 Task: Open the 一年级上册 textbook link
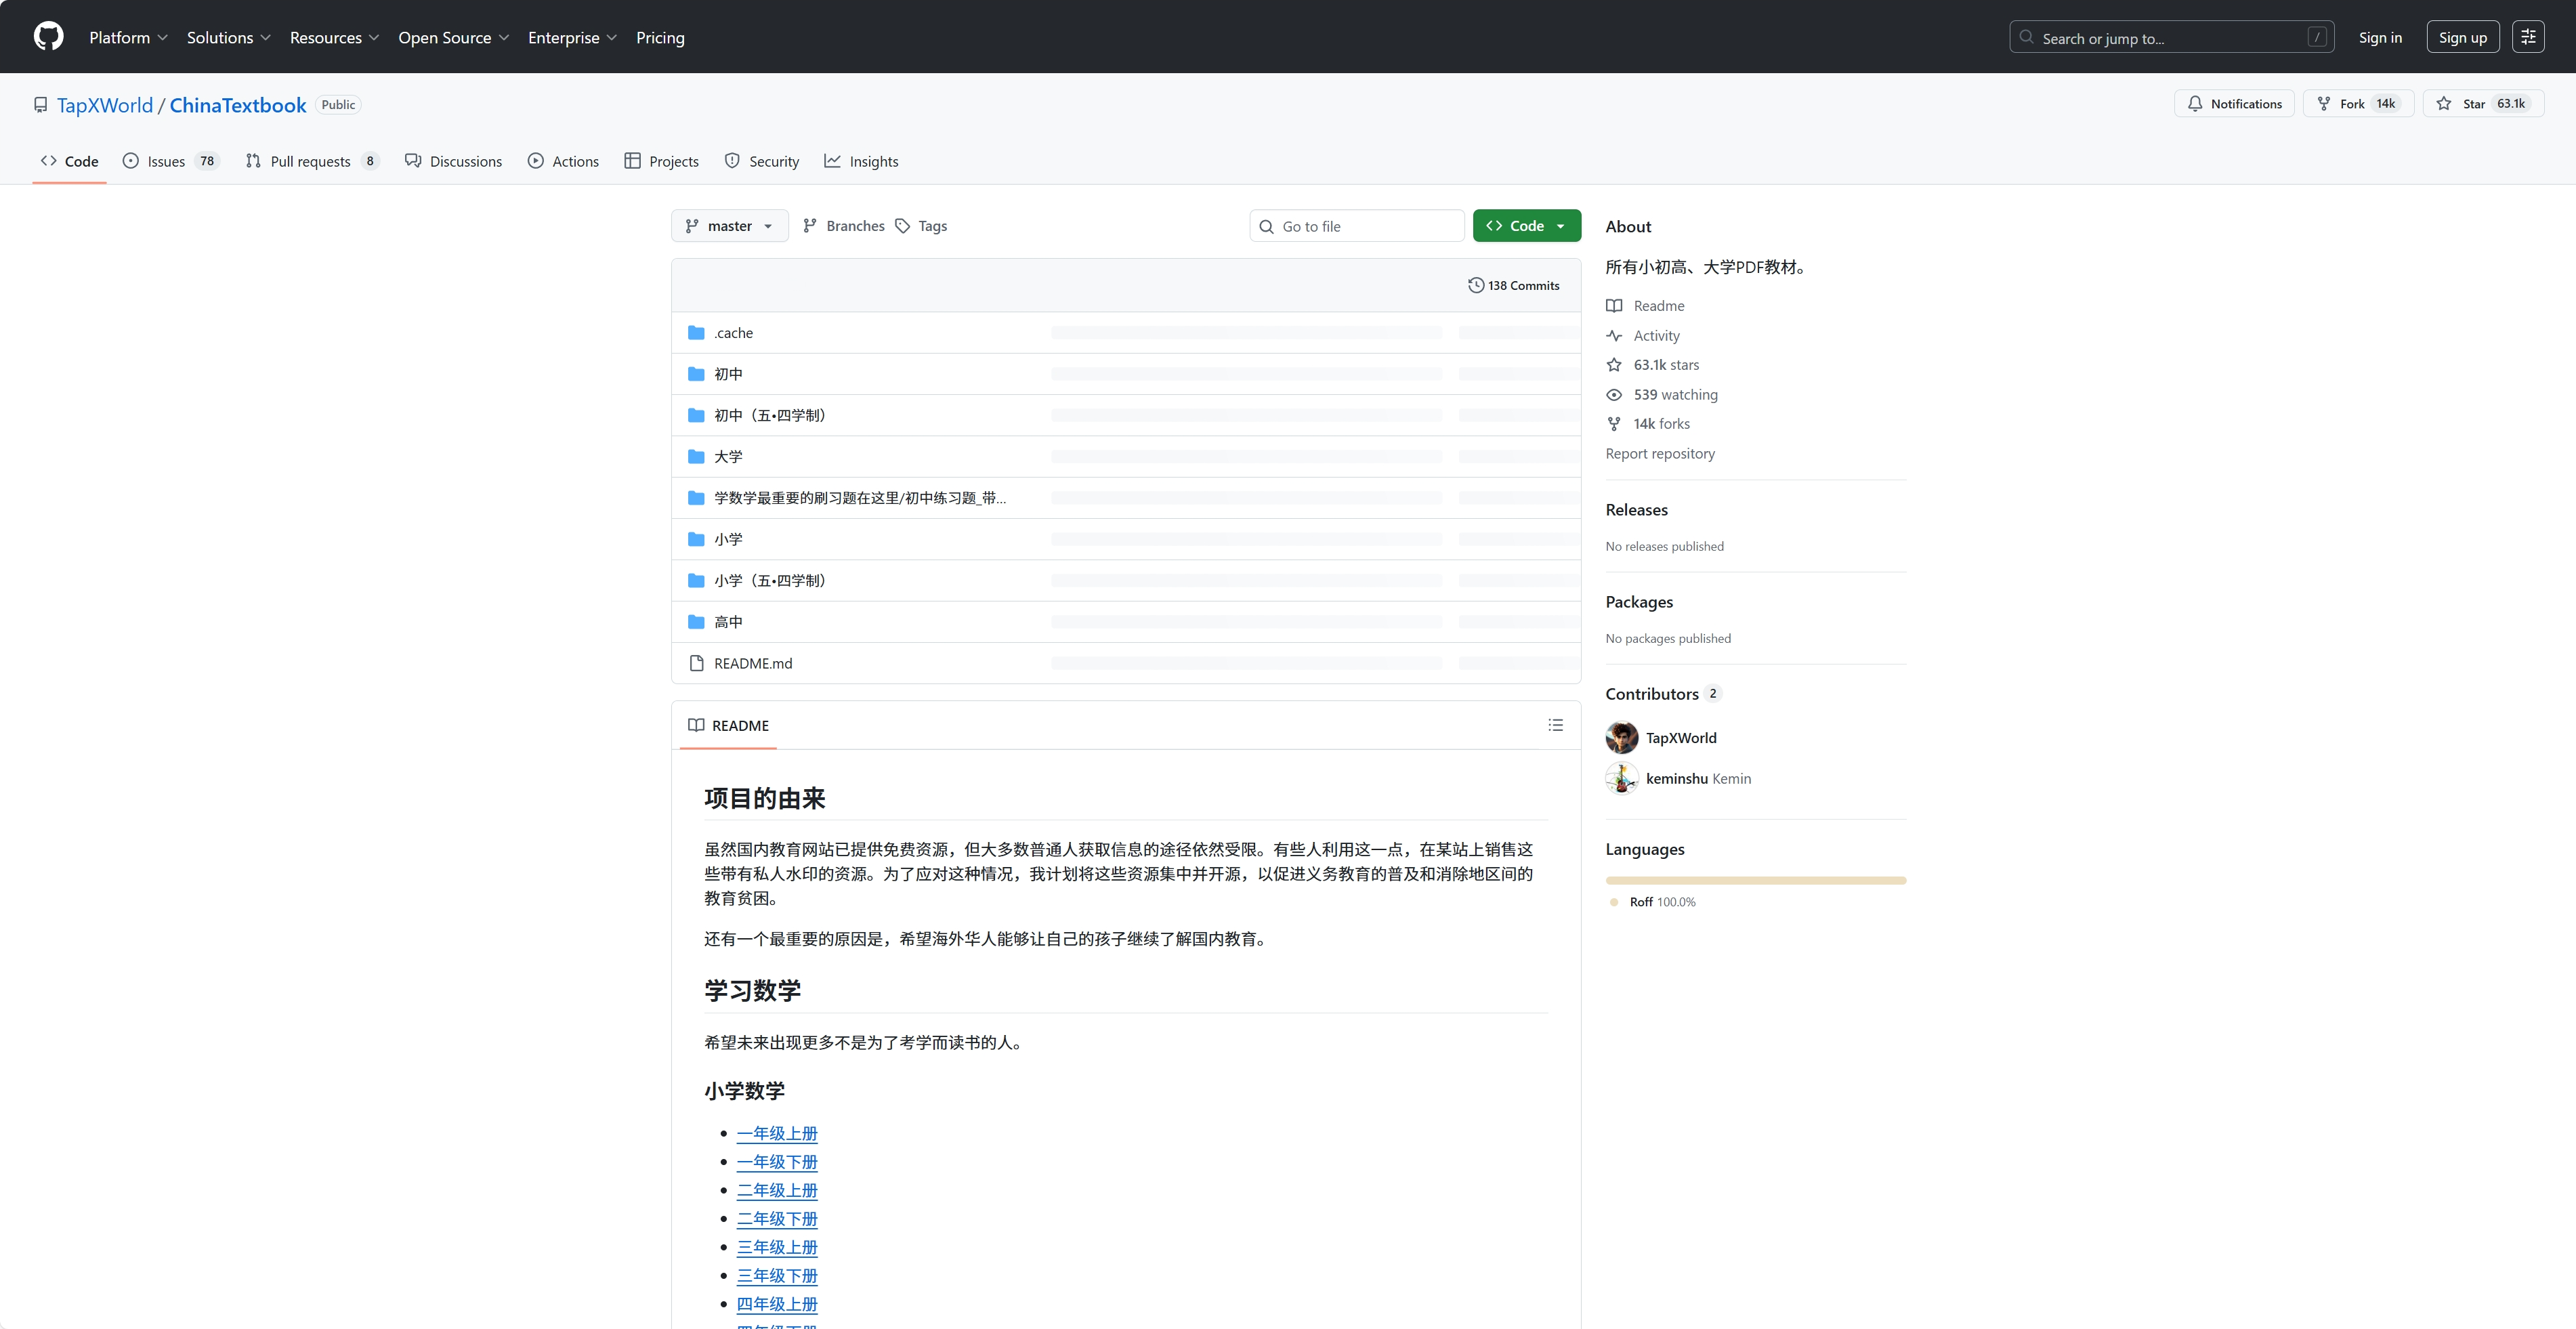pyautogui.click(x=776, y=1133)
